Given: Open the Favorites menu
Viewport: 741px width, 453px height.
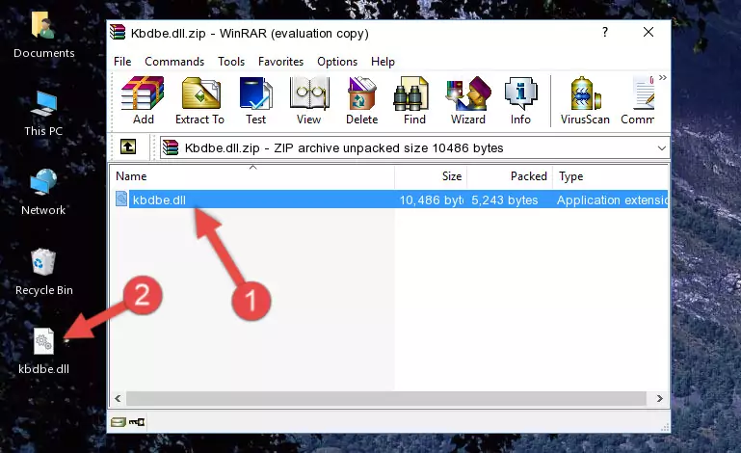Looking at the screenshot, I should tap(280, 62).
